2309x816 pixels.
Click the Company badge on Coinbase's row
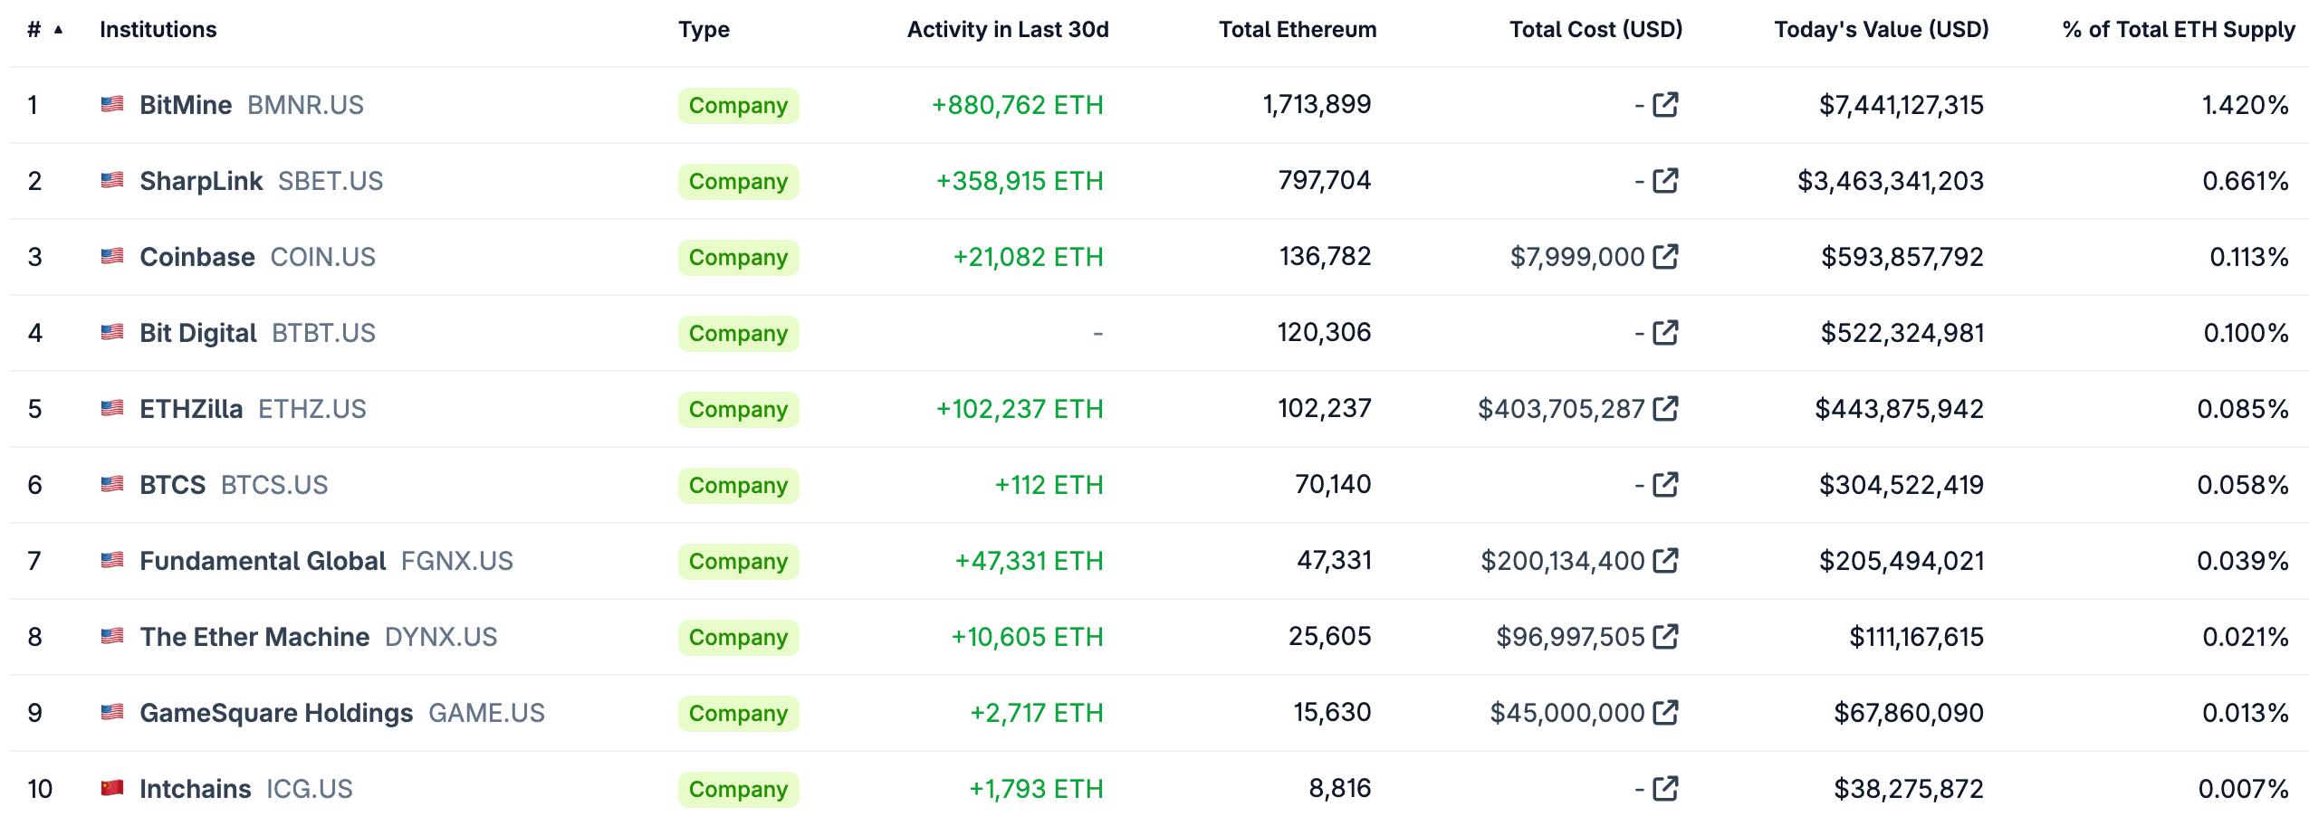(738, 257)
